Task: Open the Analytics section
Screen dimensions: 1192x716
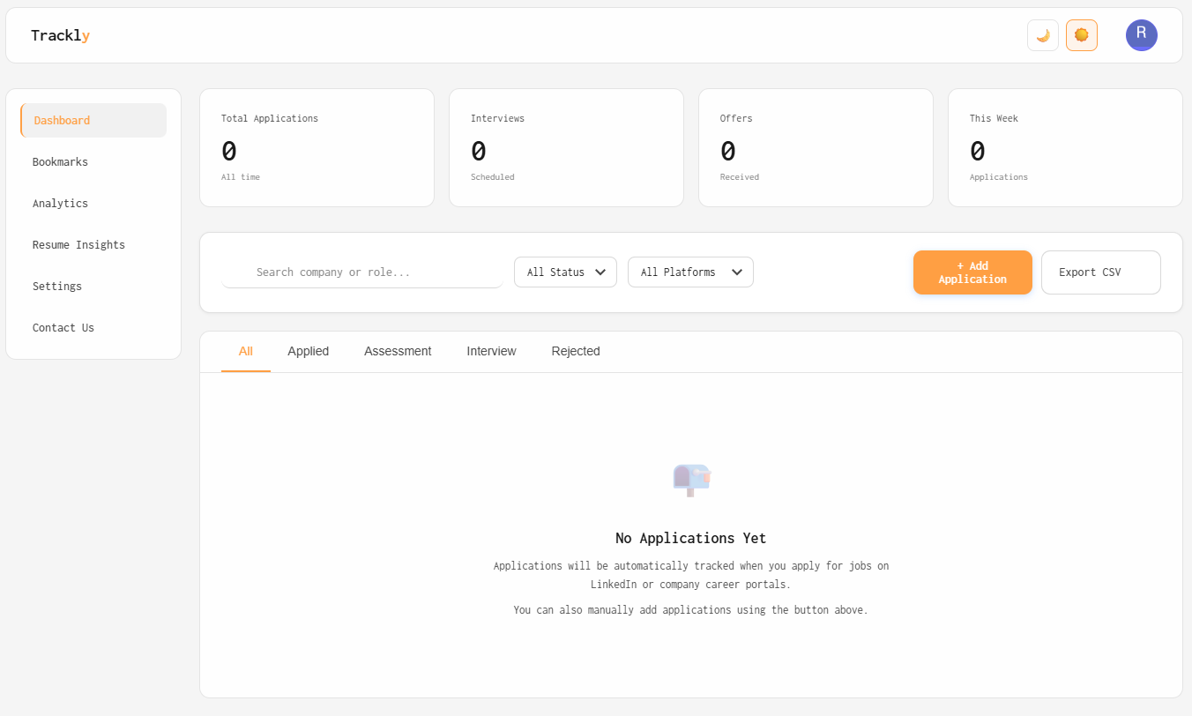Action: click(x=60, y=203)
